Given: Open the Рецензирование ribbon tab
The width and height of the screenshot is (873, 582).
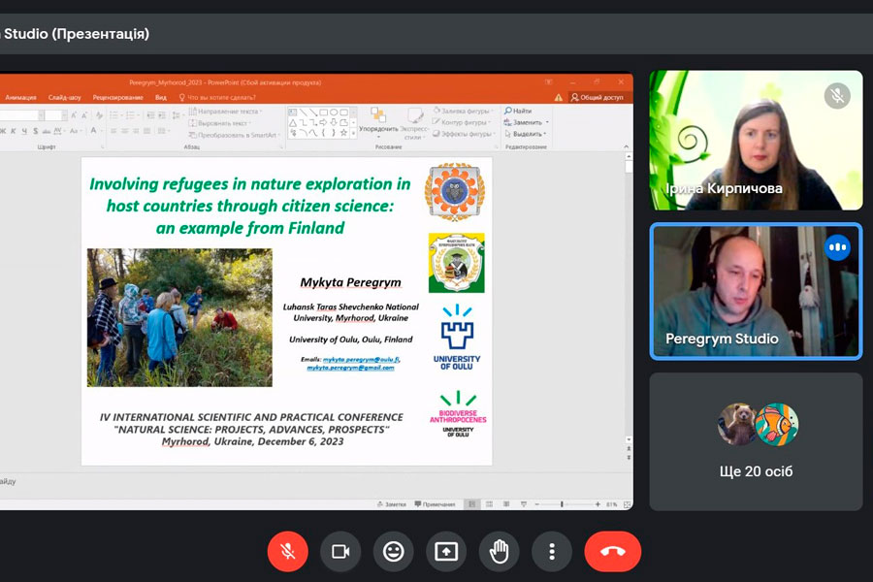Looking at the screenshot, I should tap(119, 97).
